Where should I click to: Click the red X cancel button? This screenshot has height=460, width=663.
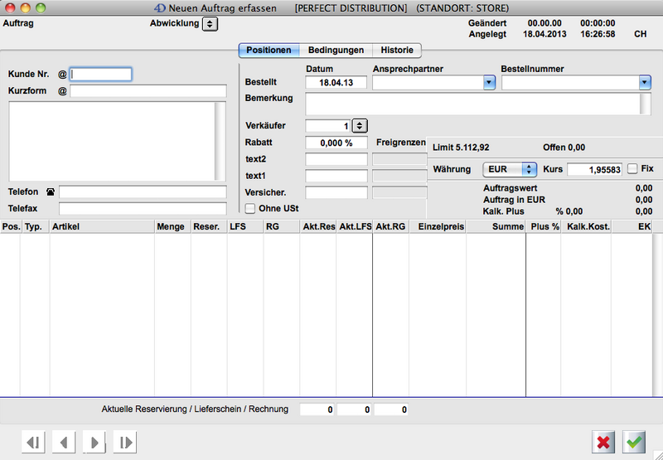(603, 442)
